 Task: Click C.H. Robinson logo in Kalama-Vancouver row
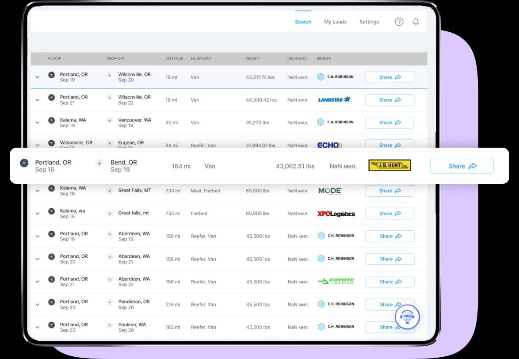(335, 122)
